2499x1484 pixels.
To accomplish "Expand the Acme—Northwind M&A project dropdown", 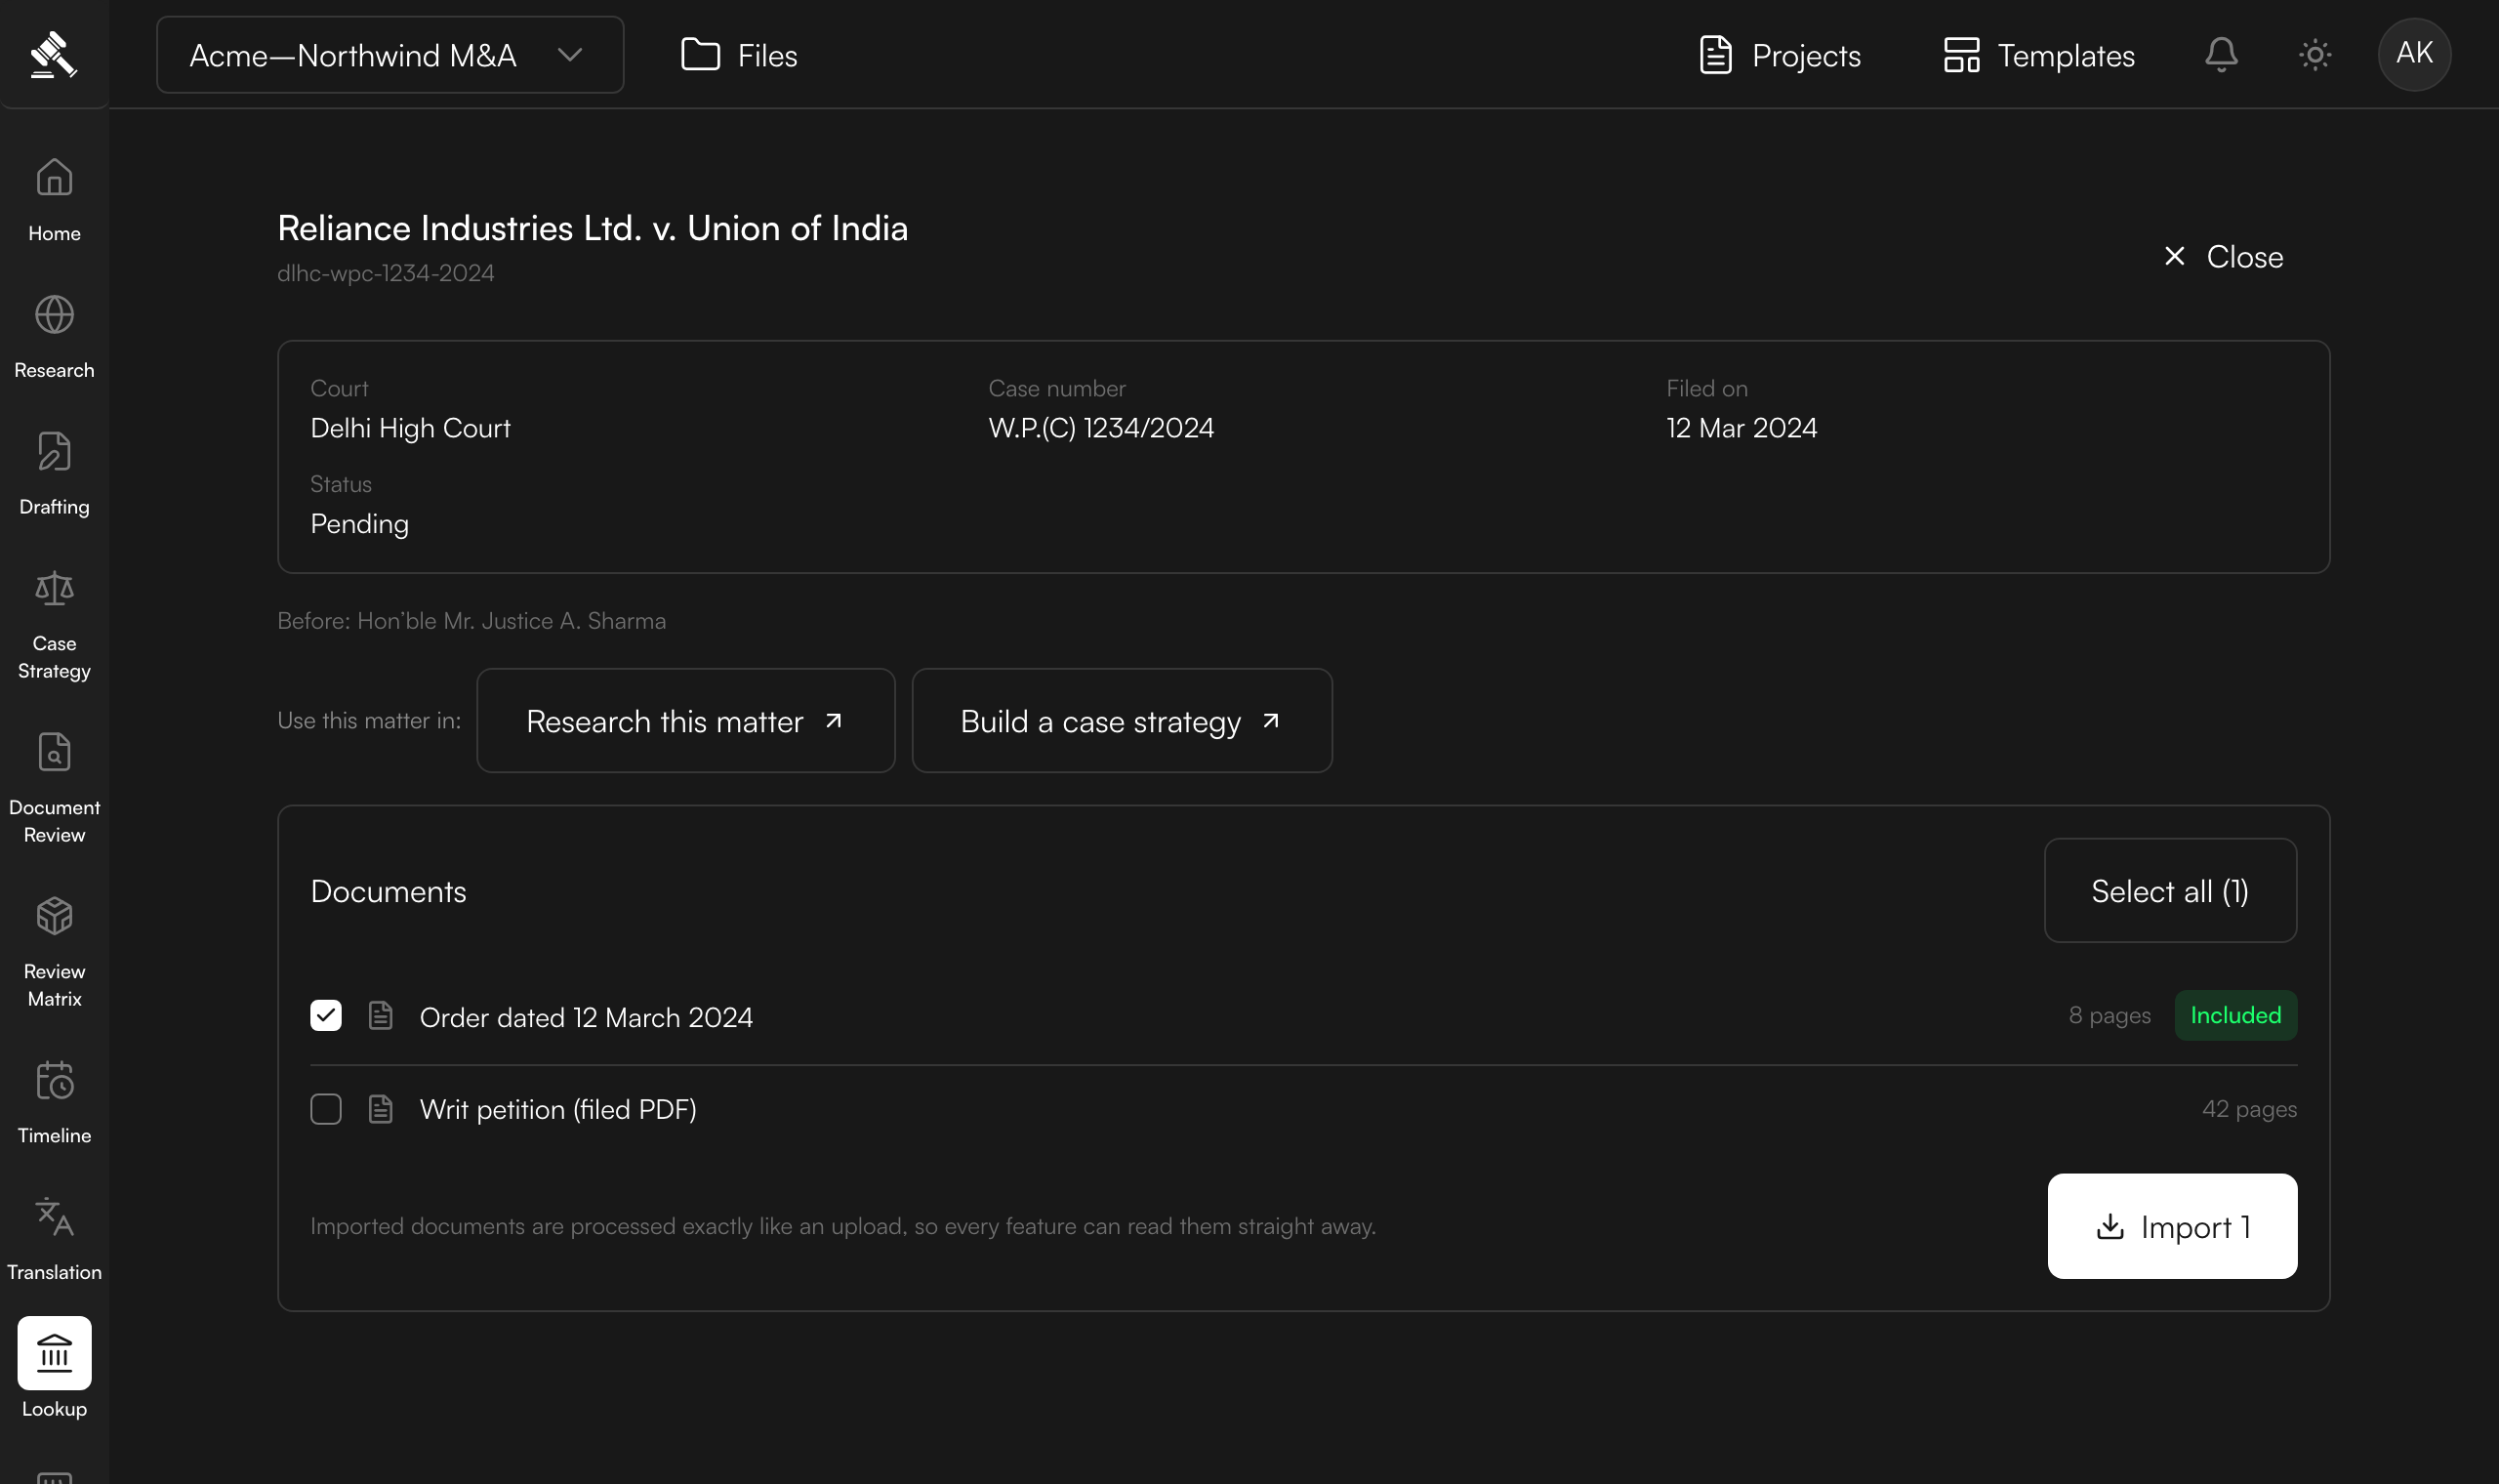I will click(x=389, y=55).
